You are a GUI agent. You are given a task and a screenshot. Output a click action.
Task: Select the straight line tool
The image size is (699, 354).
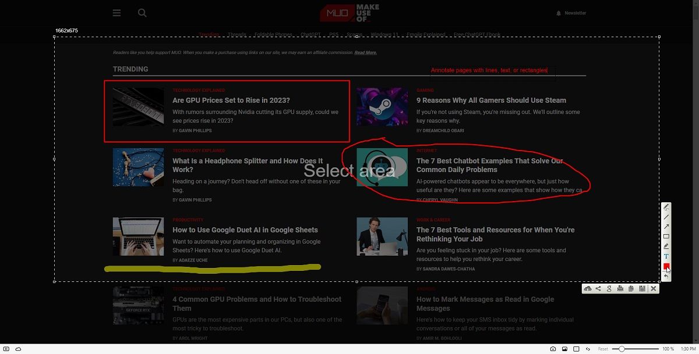[x=666, y=217]
